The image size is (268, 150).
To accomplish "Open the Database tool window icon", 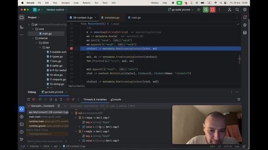I will (x=245, y=32).
